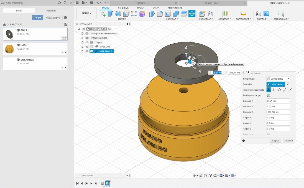Click the 1 selecciona... selection button
The image size is (304, 188).
(x=275, y=84)
